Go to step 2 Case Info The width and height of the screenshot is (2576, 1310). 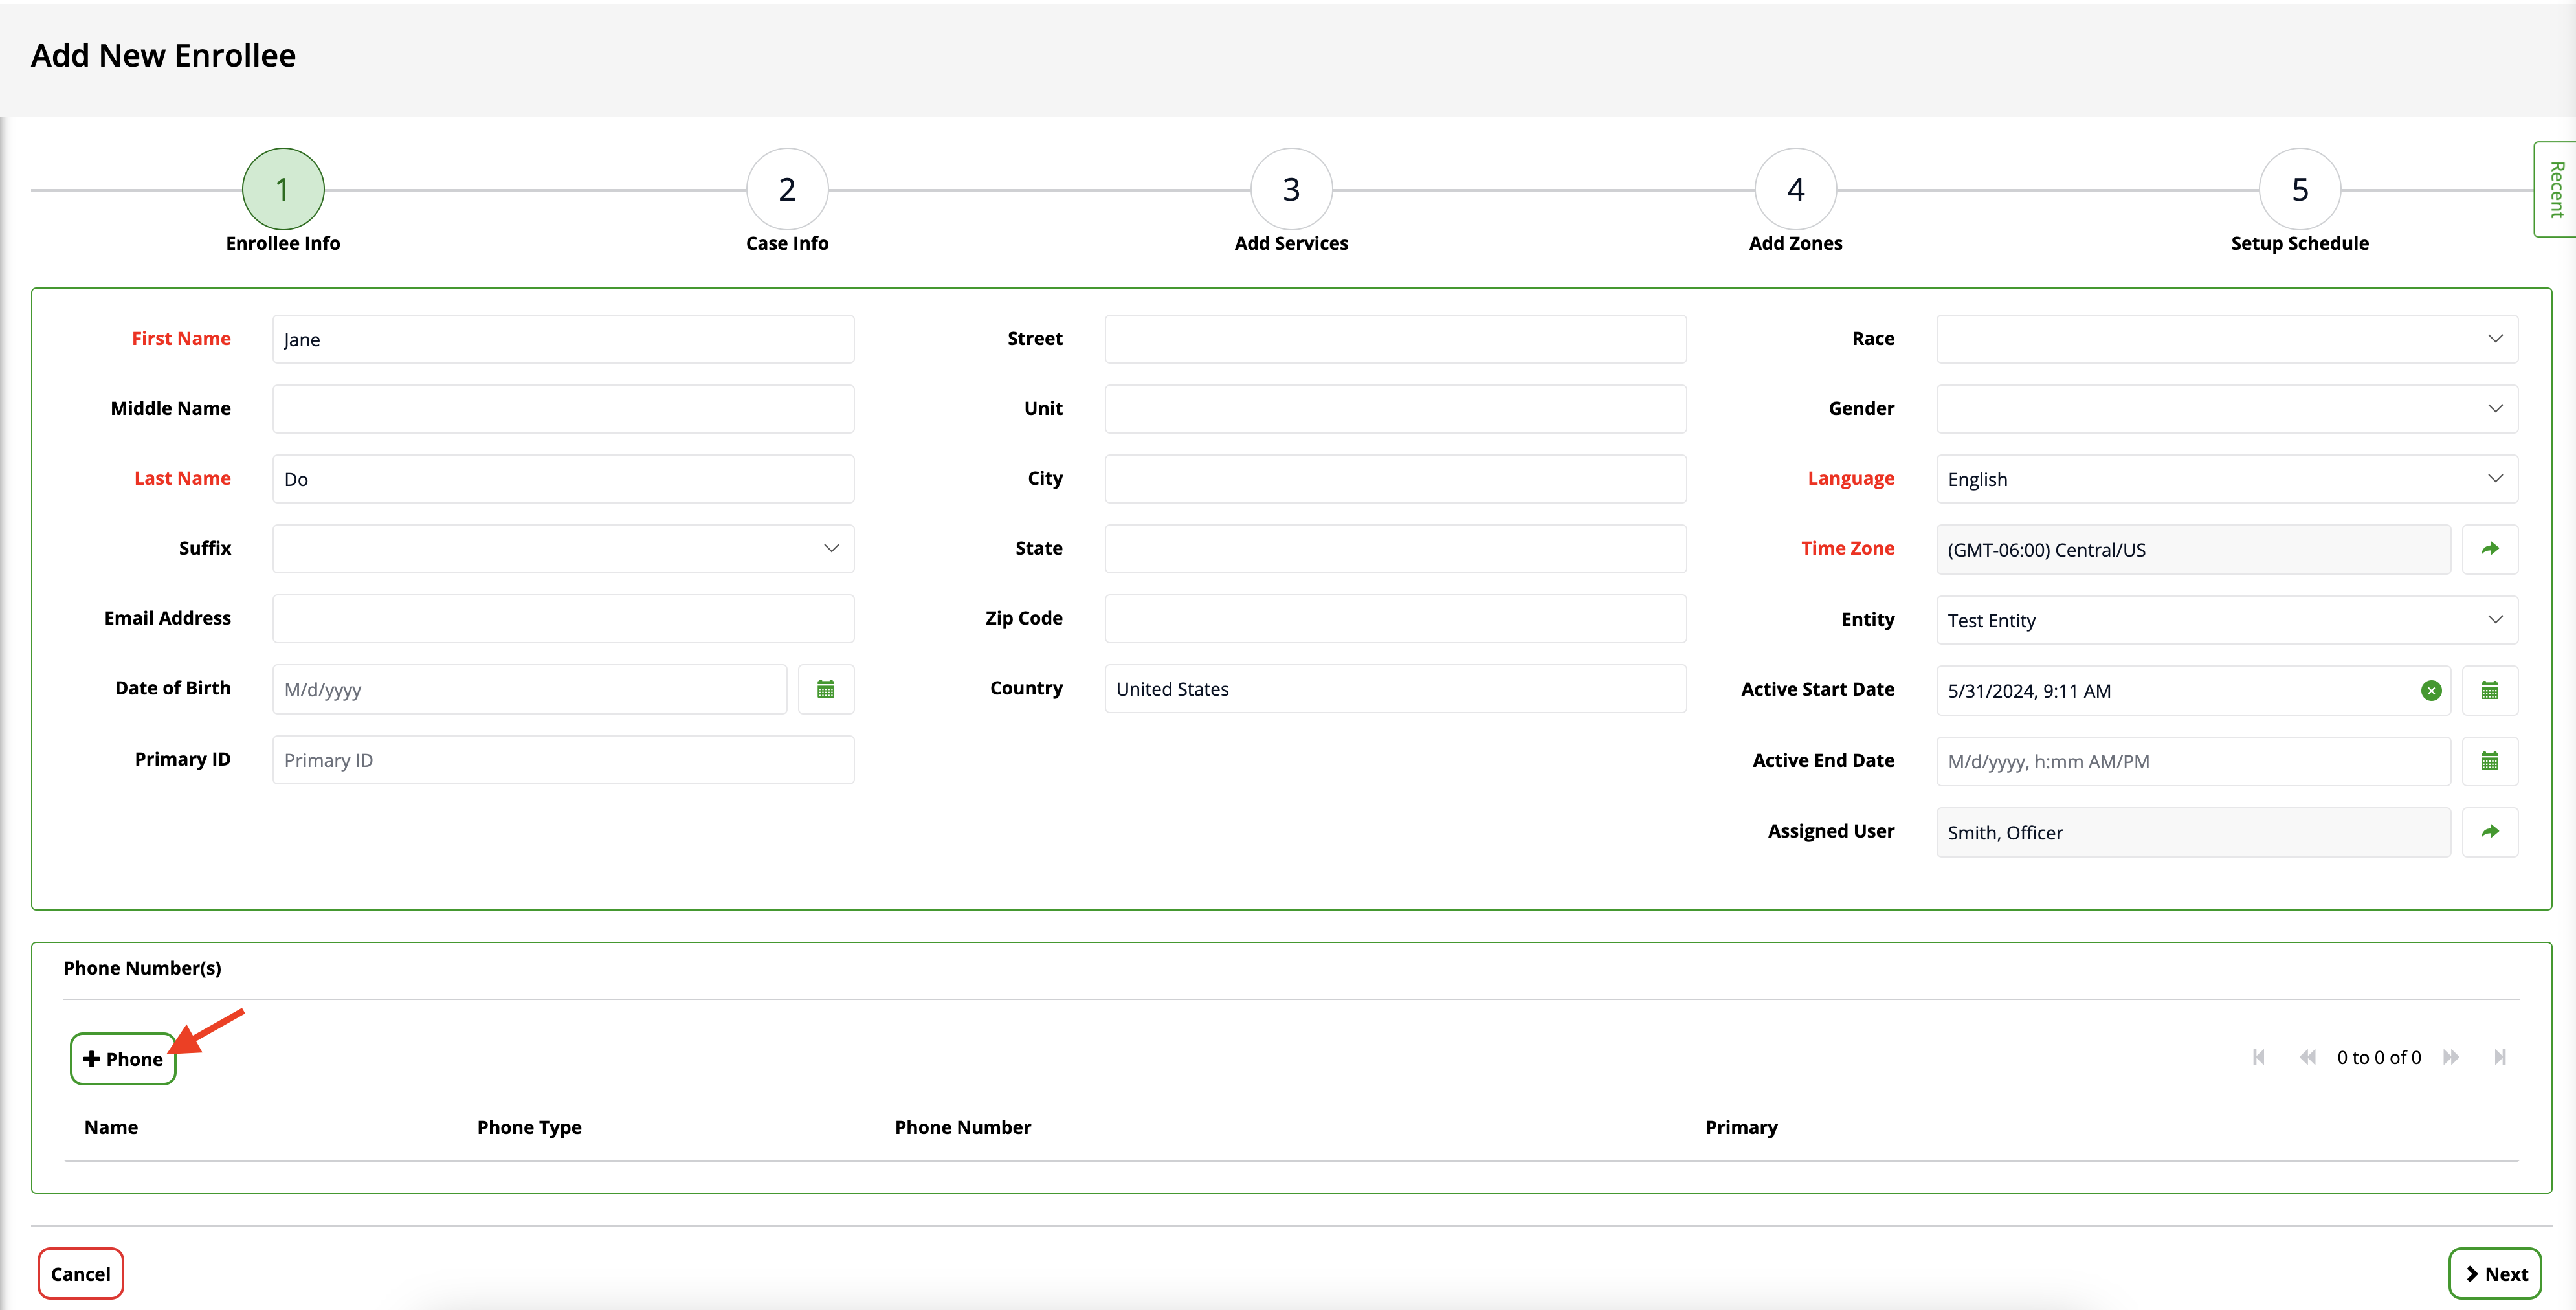coord(787,189)
